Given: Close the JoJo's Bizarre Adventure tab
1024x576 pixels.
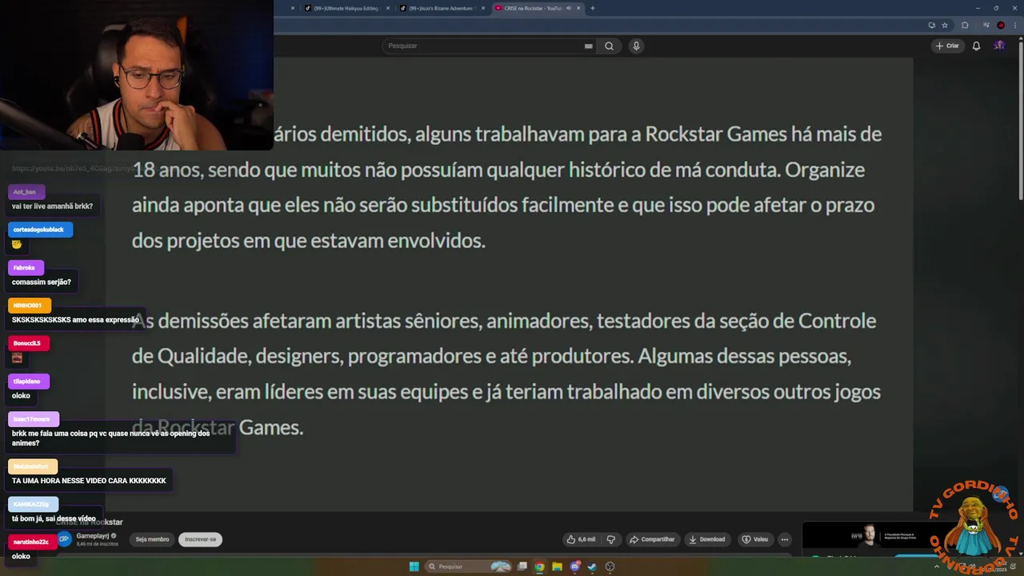Looking at the screenshot, I should pyautogui.click(x=483, y=8).
